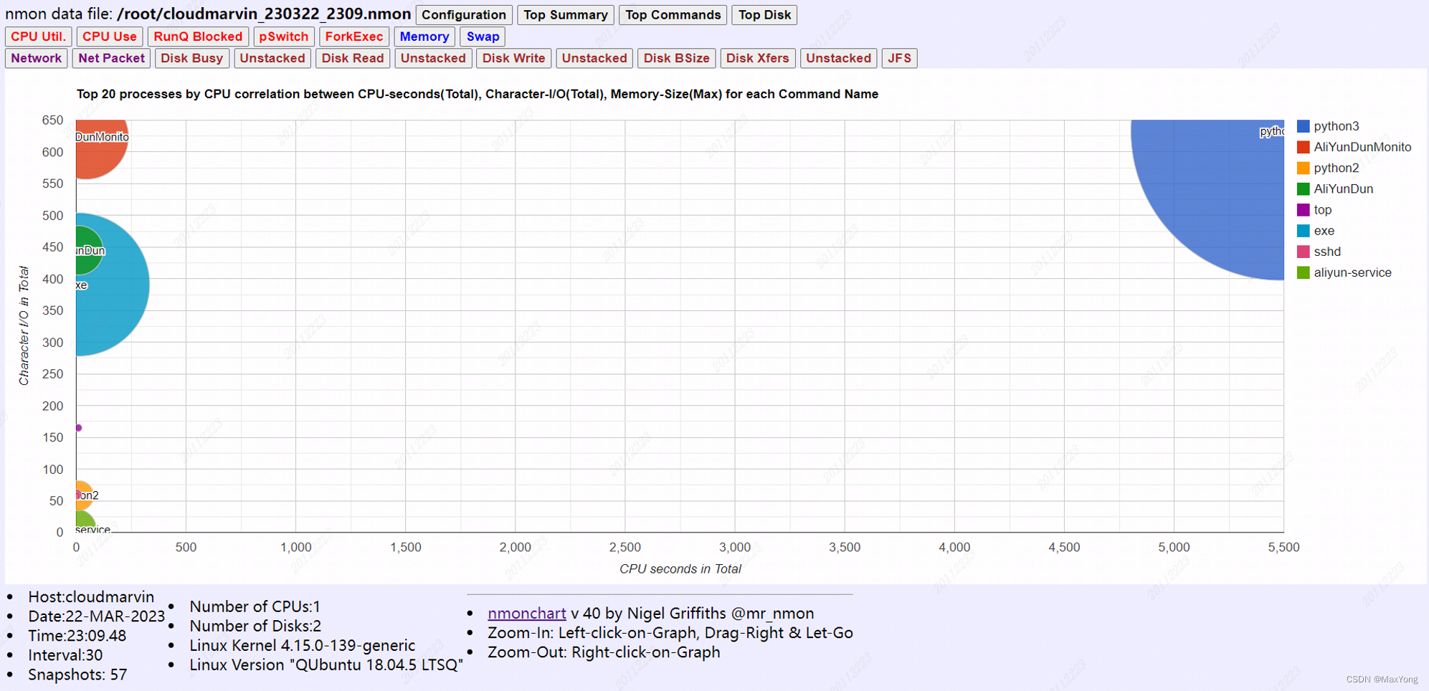Click Unstacked button next to Disk Read
This screenshot has height=691, width=1429.
(x=433, y=58)
